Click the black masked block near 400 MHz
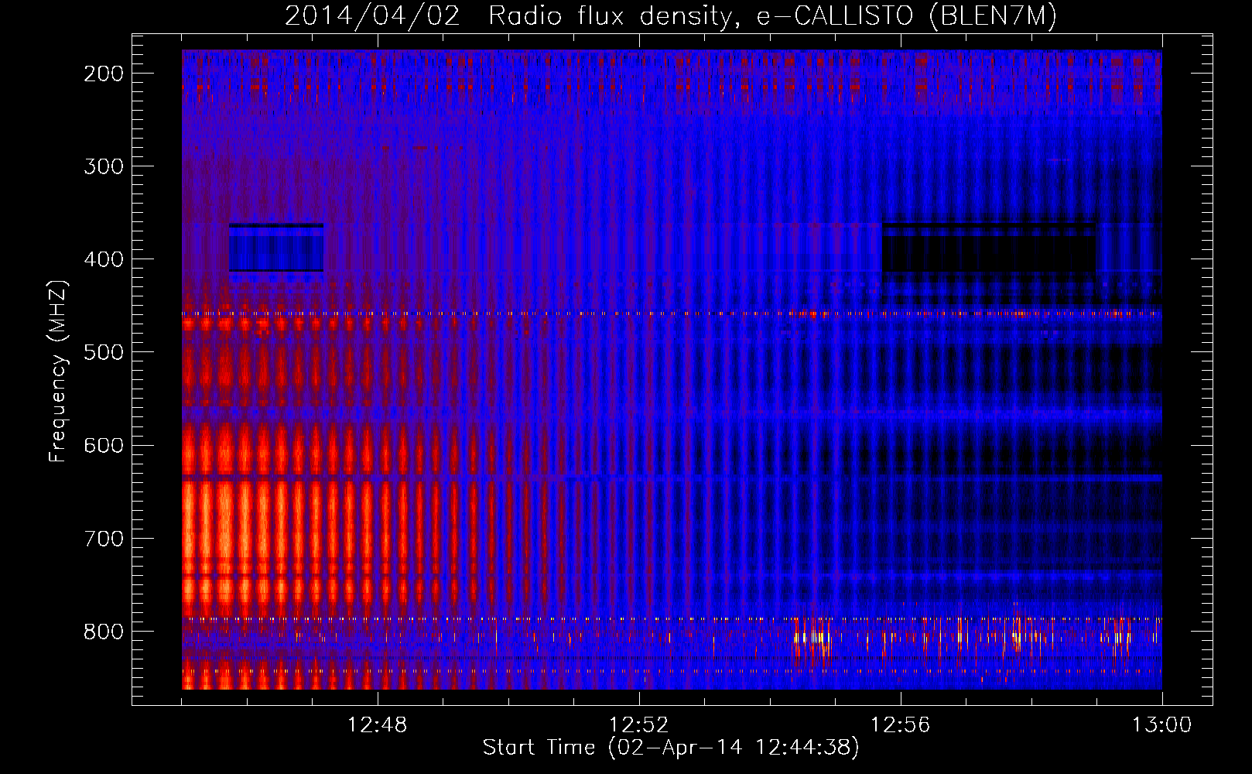Screen dimensions: 1252x774 [989, 248]
